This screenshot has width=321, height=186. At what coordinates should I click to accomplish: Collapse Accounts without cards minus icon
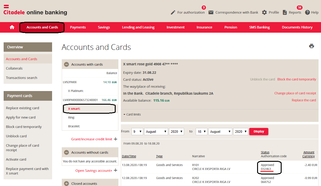tap(67, 152)
